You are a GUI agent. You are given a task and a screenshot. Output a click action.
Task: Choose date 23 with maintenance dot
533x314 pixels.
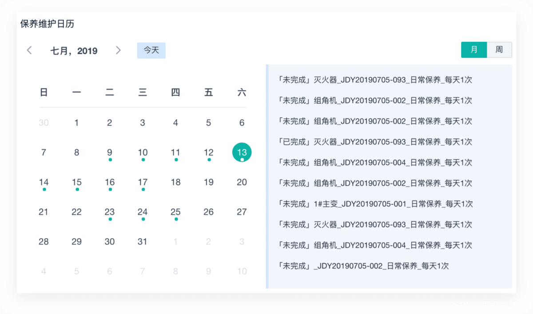110,212
